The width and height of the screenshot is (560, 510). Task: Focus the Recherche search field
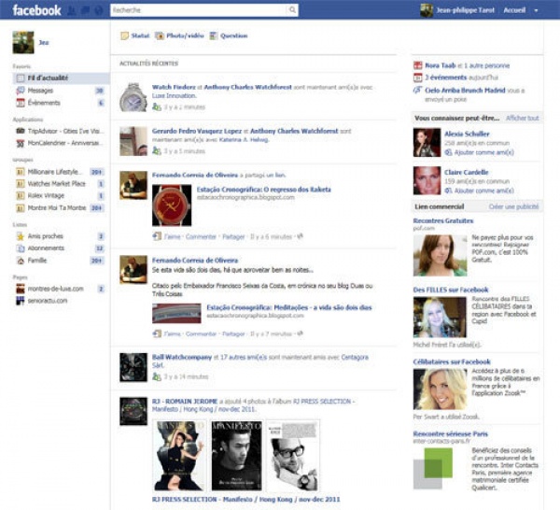tap(198, 10)
